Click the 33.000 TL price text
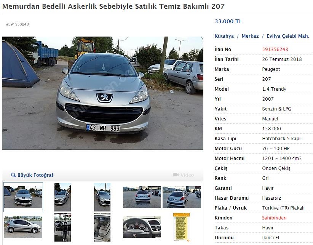 coord(228,21)
